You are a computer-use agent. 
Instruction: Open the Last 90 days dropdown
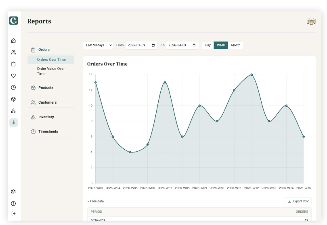tap(98, 45)
